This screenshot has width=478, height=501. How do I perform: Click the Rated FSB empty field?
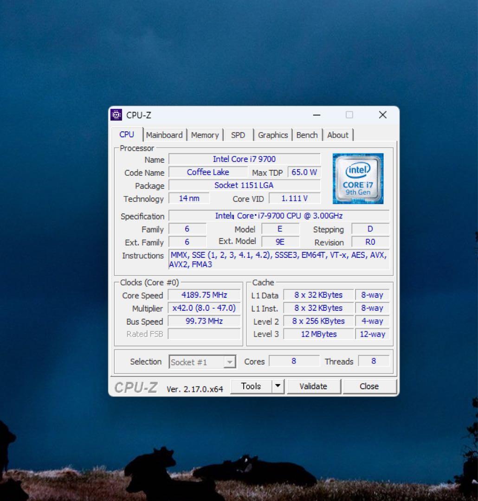click(x=203, y=334)
